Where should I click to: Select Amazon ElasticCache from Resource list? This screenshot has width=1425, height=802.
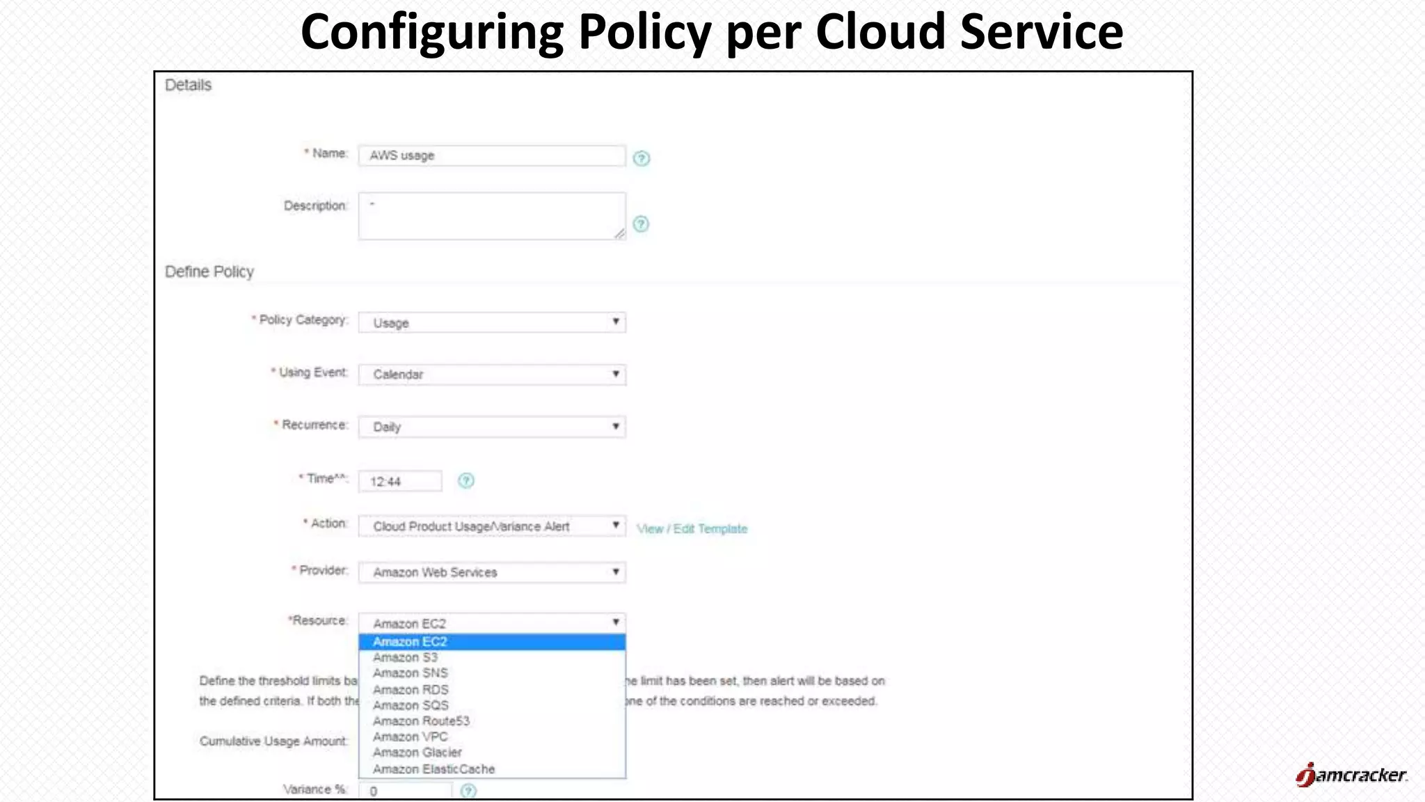(492, 769)
